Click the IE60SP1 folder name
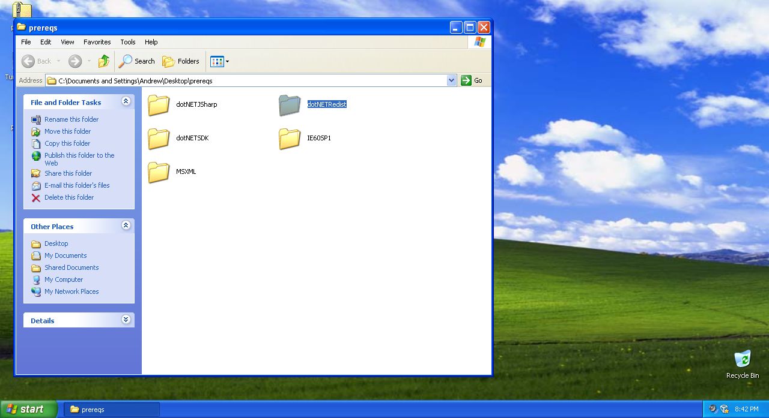769x418 pixels. click(319, 138)
